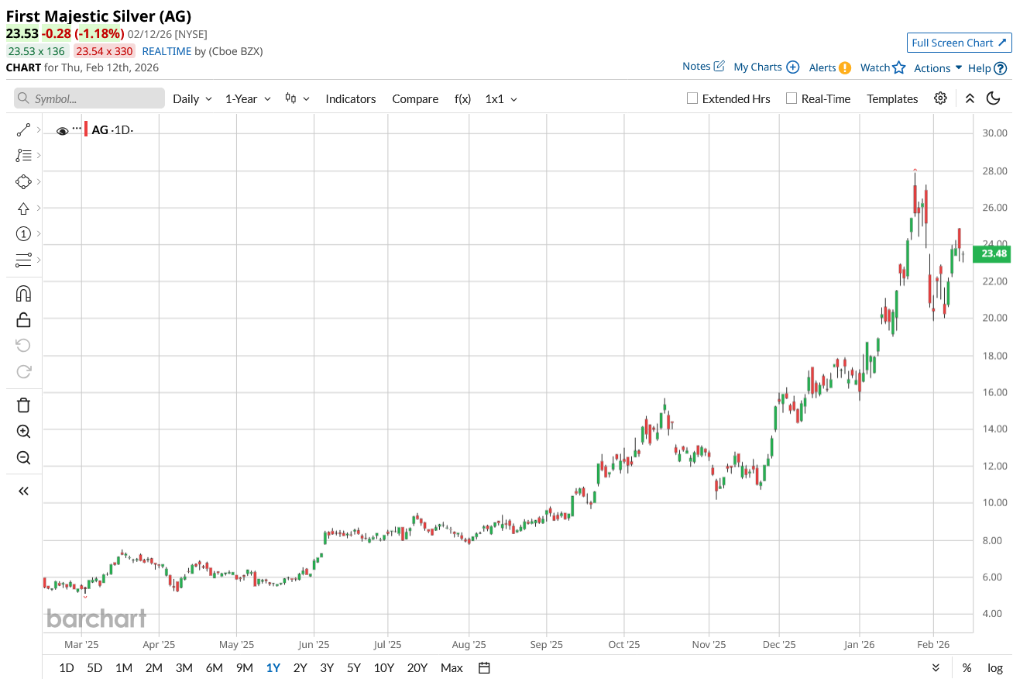Check the Real-Time checkbox
The height and width of the screenshot is (679, 1013).
(792, 98)
